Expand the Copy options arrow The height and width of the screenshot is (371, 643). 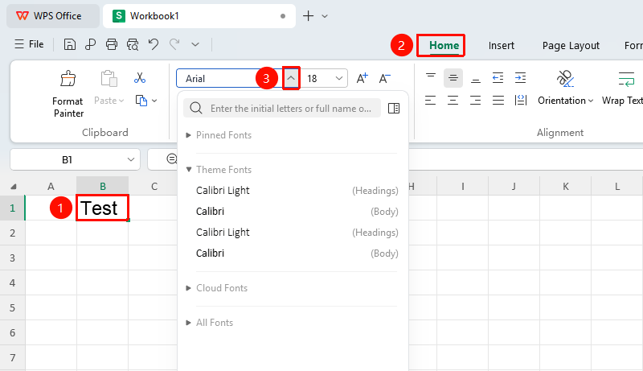pyautogui.click(x=154, y=101)
